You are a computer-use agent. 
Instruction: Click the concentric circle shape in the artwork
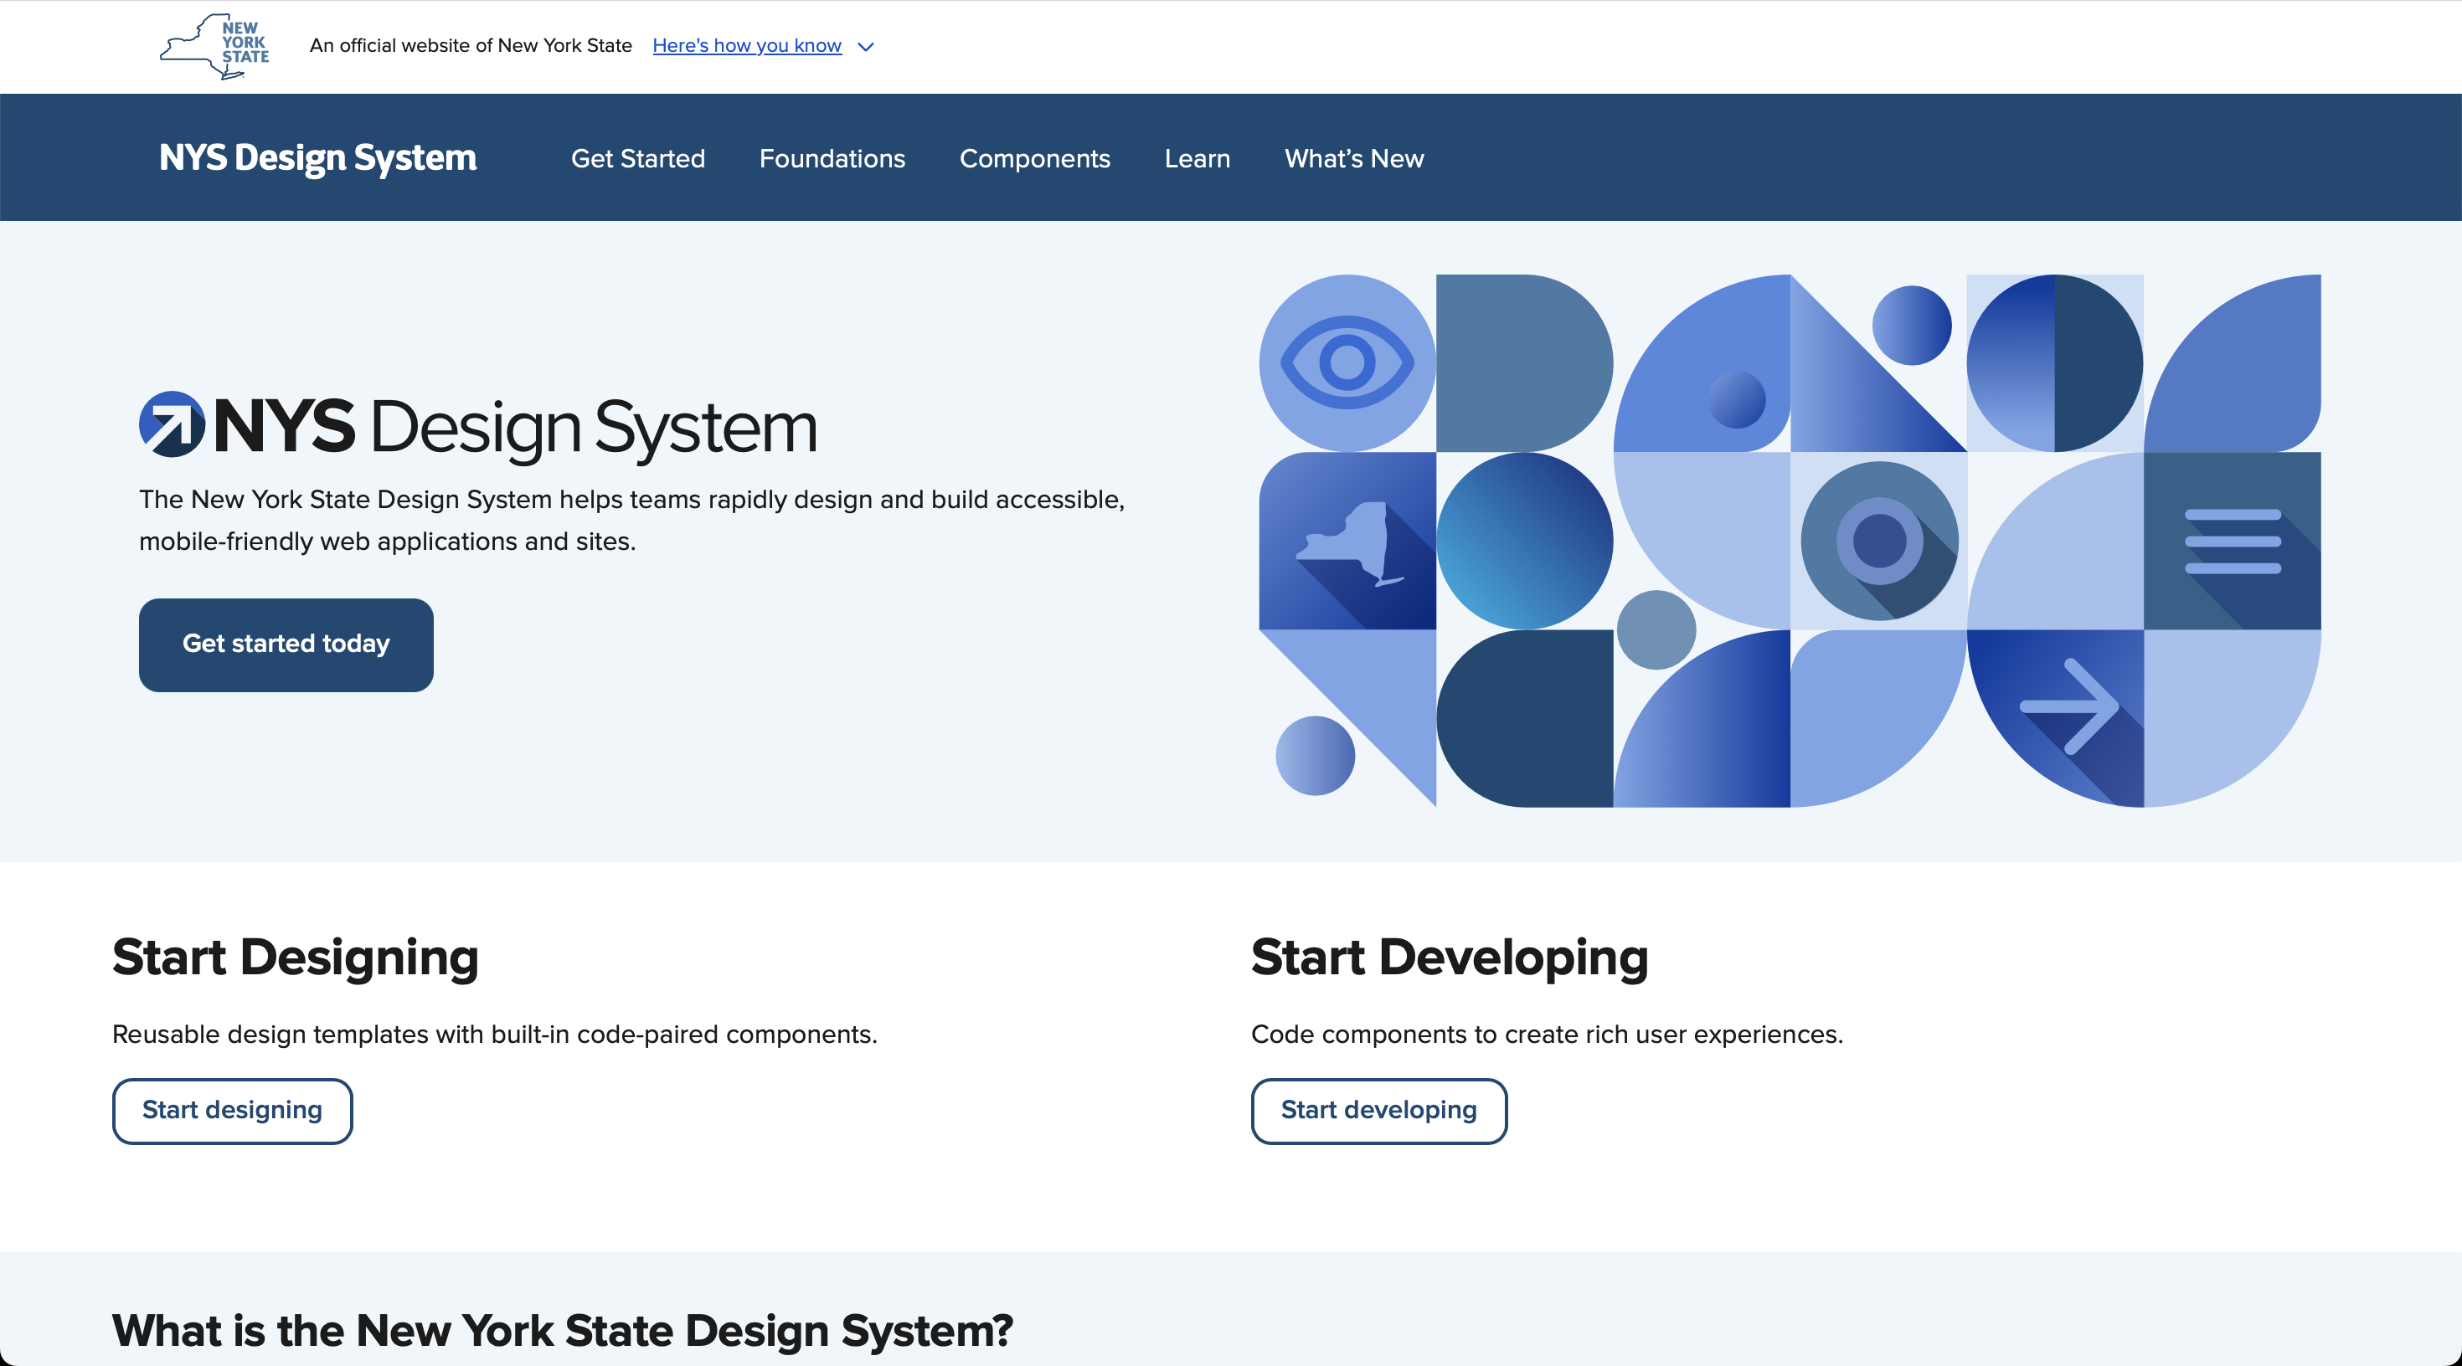tap(1879, 542)
